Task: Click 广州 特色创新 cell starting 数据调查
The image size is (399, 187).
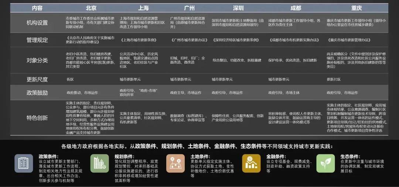Action: pyautogui.click(x=188, y=118)
